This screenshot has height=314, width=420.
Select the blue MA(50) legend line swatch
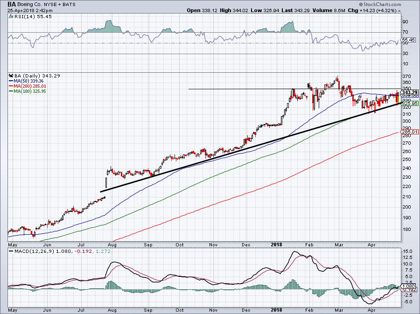(x=11, y=81)
